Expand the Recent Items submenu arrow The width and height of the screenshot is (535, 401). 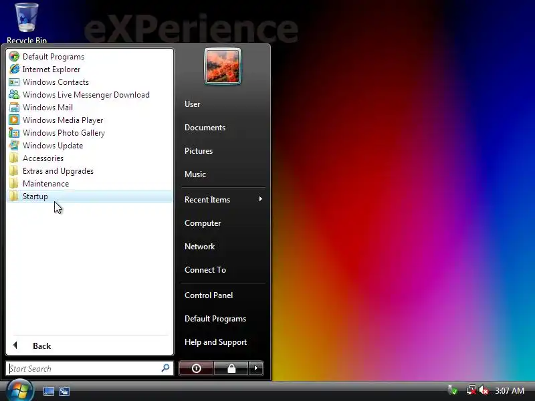260,199
